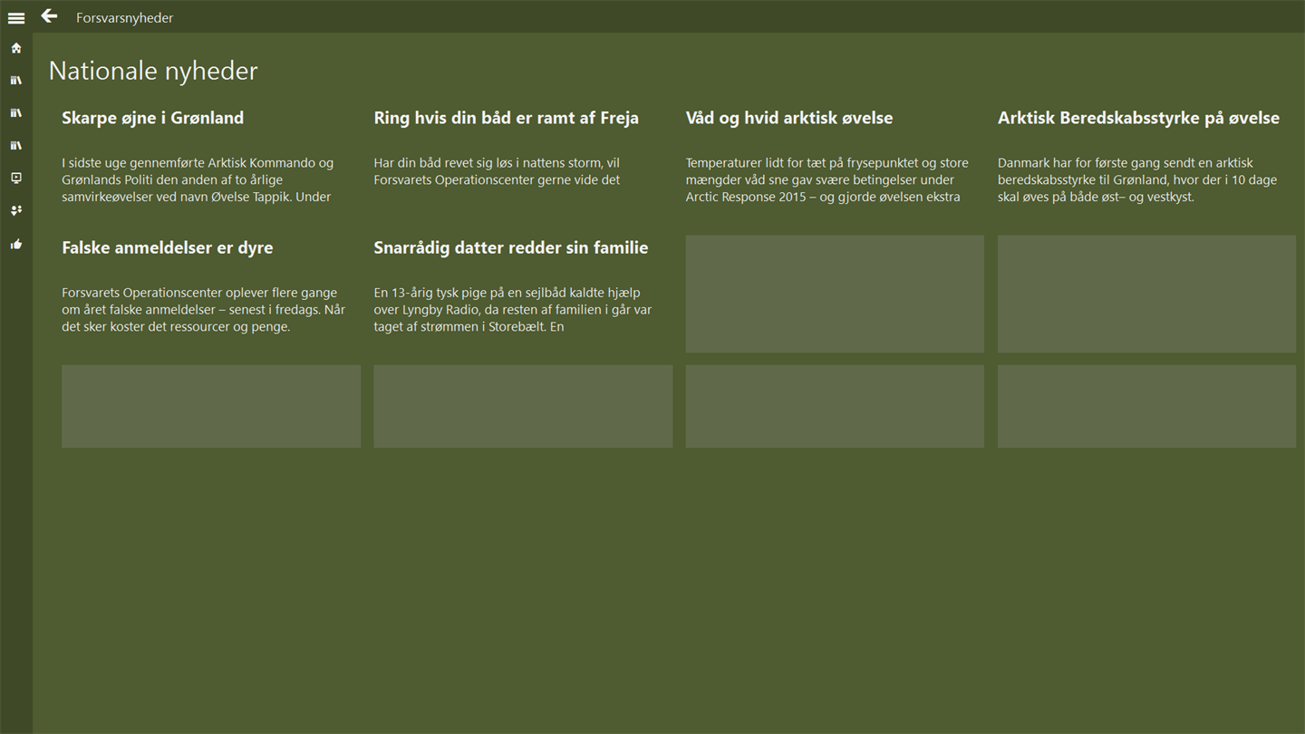Click the placeholder tile beneath 'Falske anmeldelser er dyre'
Image resolution: width=1305 pixels, height=734 pixels.
[211, 406]
